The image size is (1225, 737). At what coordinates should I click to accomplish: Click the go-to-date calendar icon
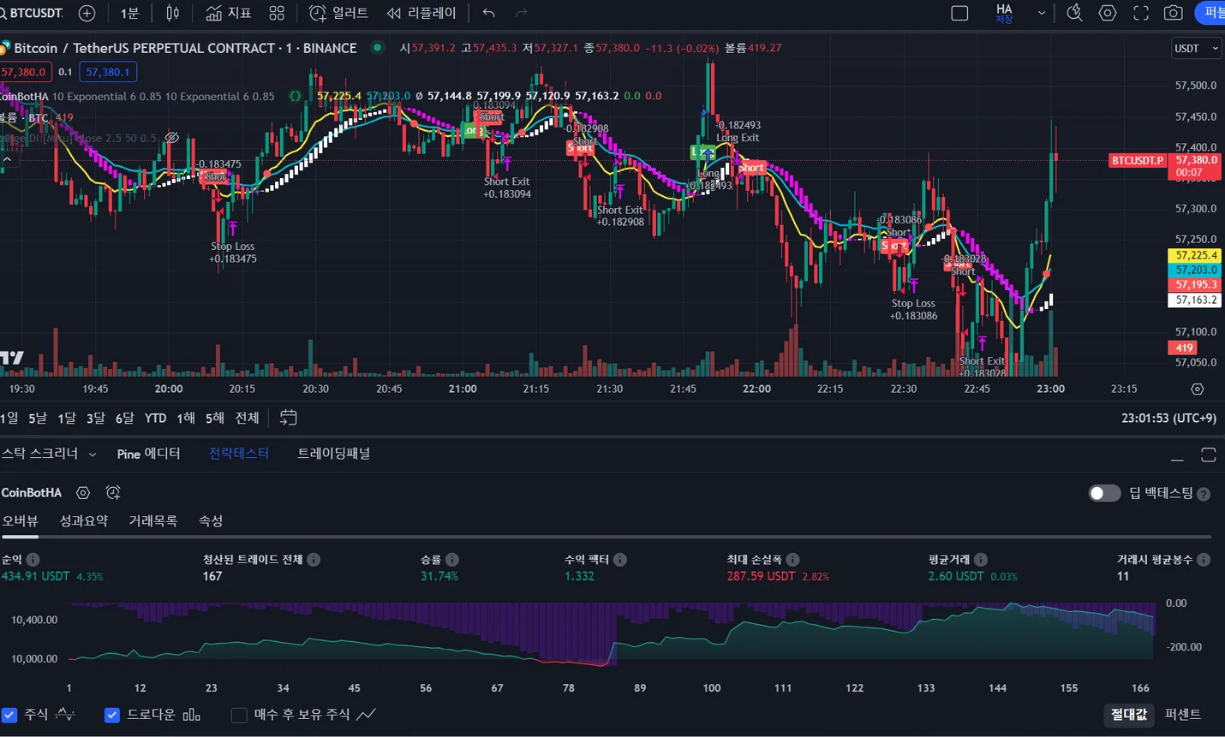coord(289,418)
